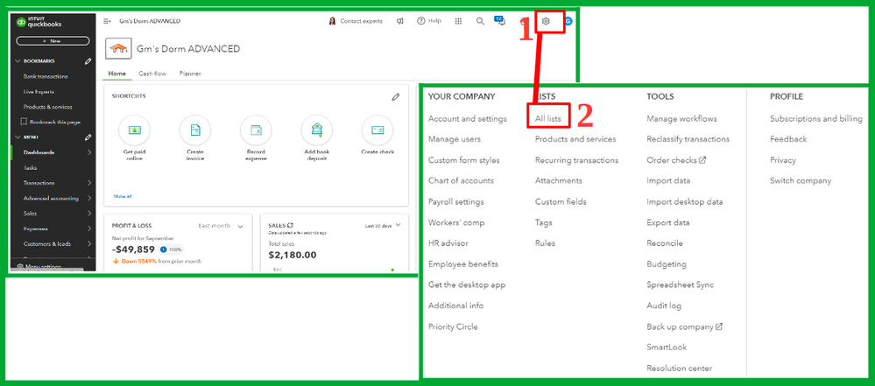Switch to the Cash flow tab
The image size is (875, 386).
click(x=152, y=74)
